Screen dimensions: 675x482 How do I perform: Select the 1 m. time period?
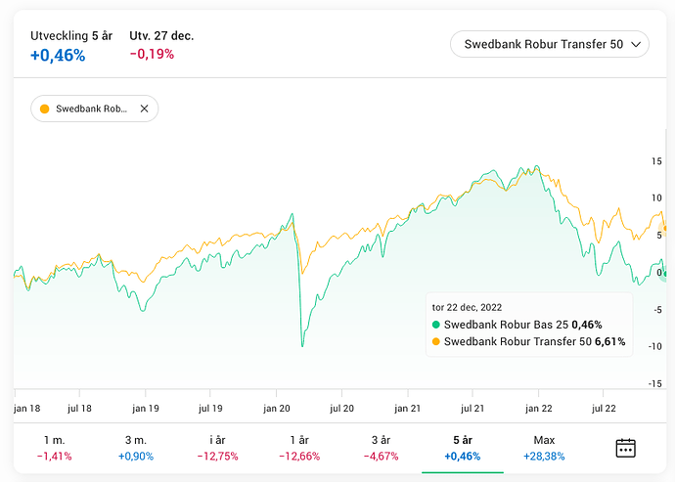55,448
